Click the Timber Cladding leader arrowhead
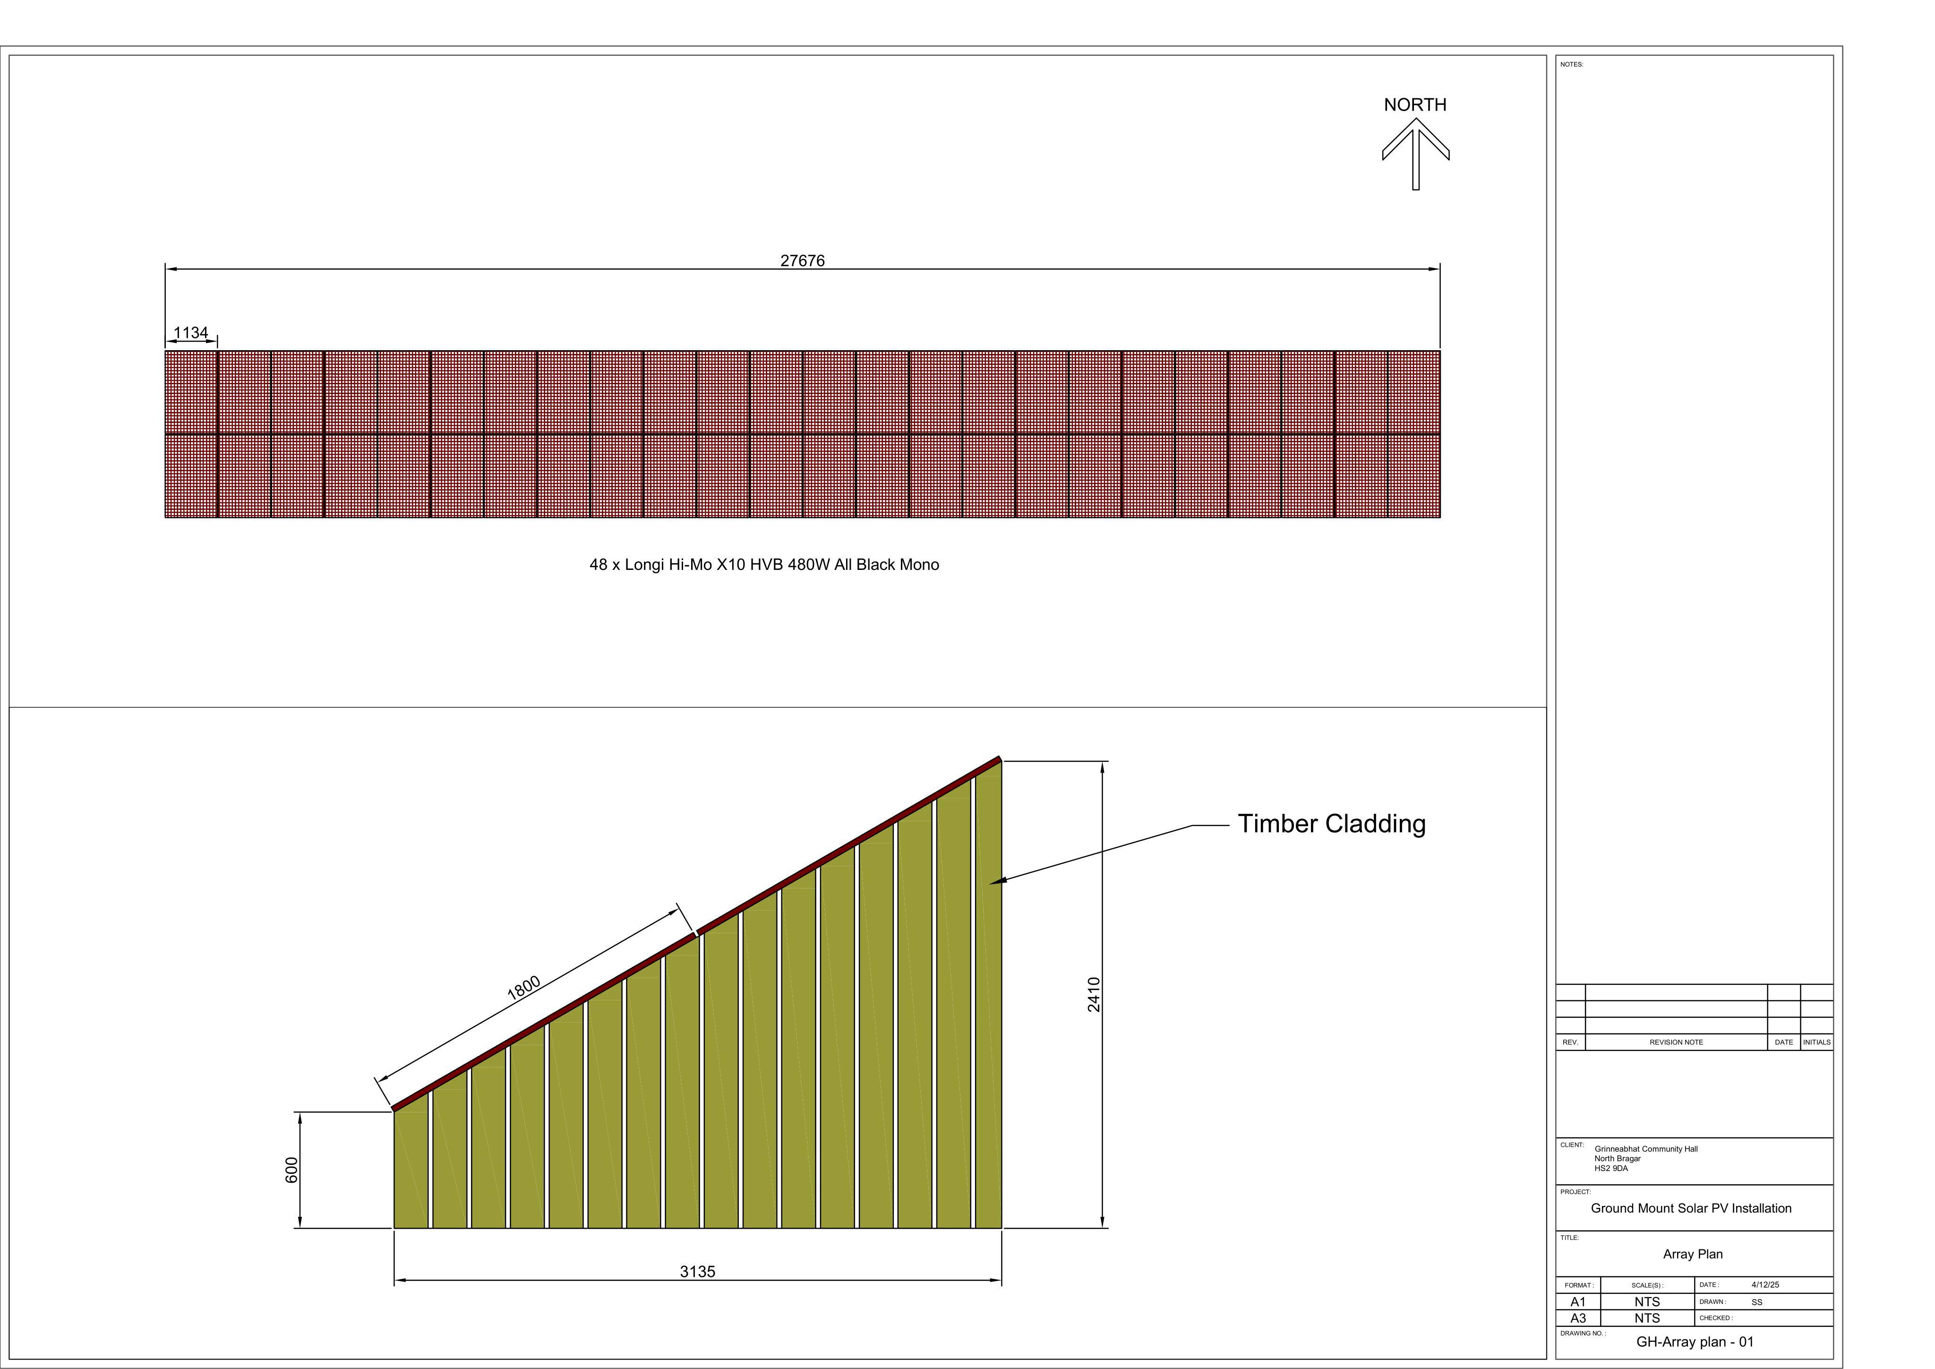1935x1369 pixels. point(998,881)
